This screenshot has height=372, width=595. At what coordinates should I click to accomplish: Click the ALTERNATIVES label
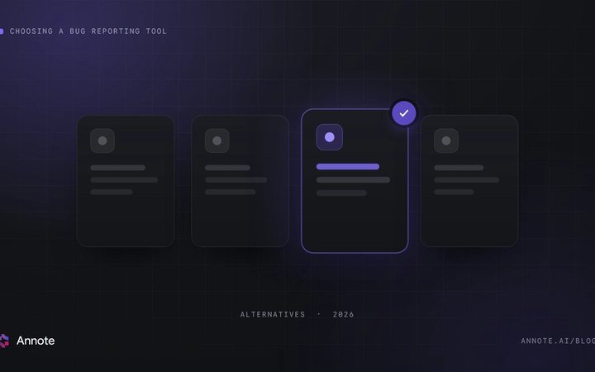tap(273, 314)
